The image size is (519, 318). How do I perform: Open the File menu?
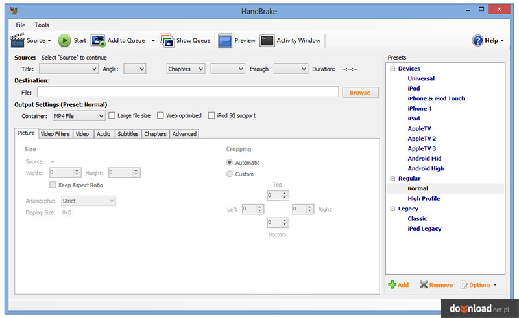coord(21,25)
